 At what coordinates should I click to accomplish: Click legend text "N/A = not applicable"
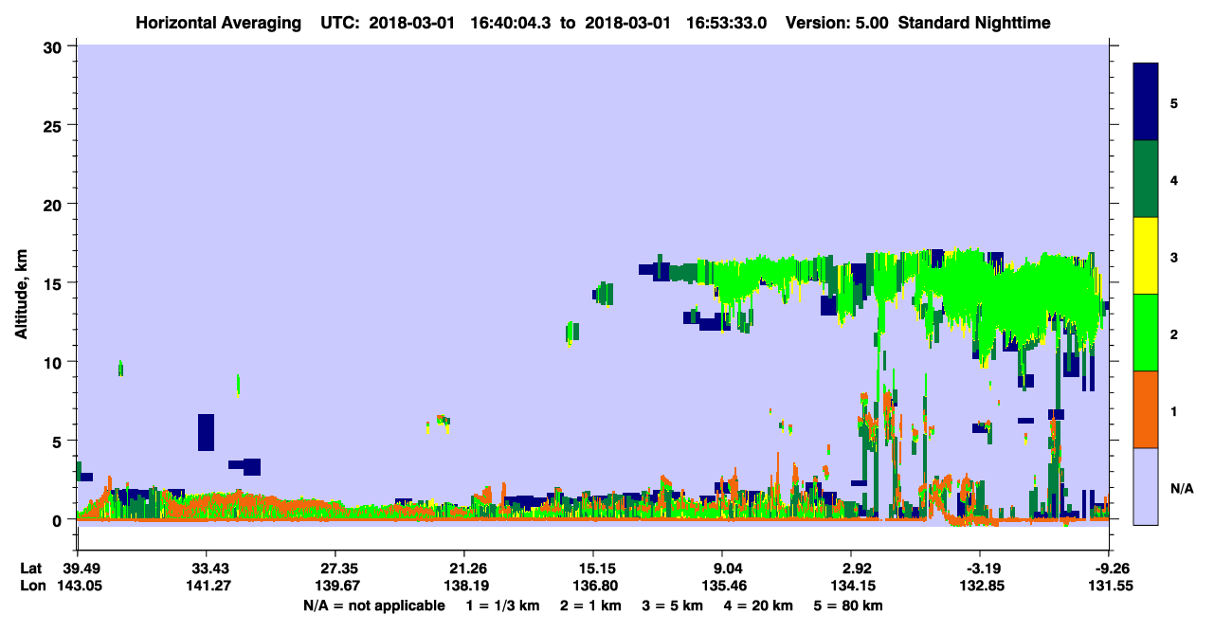tap(373, 605)
